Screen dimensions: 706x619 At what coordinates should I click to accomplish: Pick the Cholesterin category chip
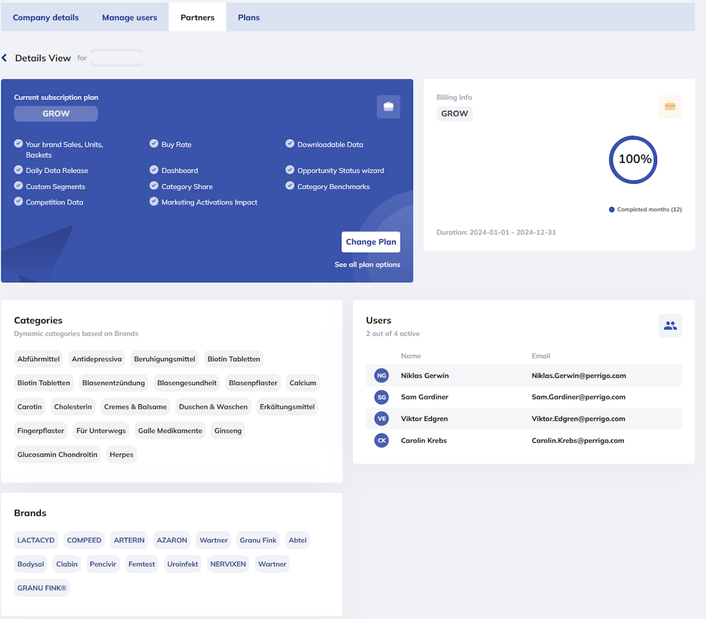73,407
